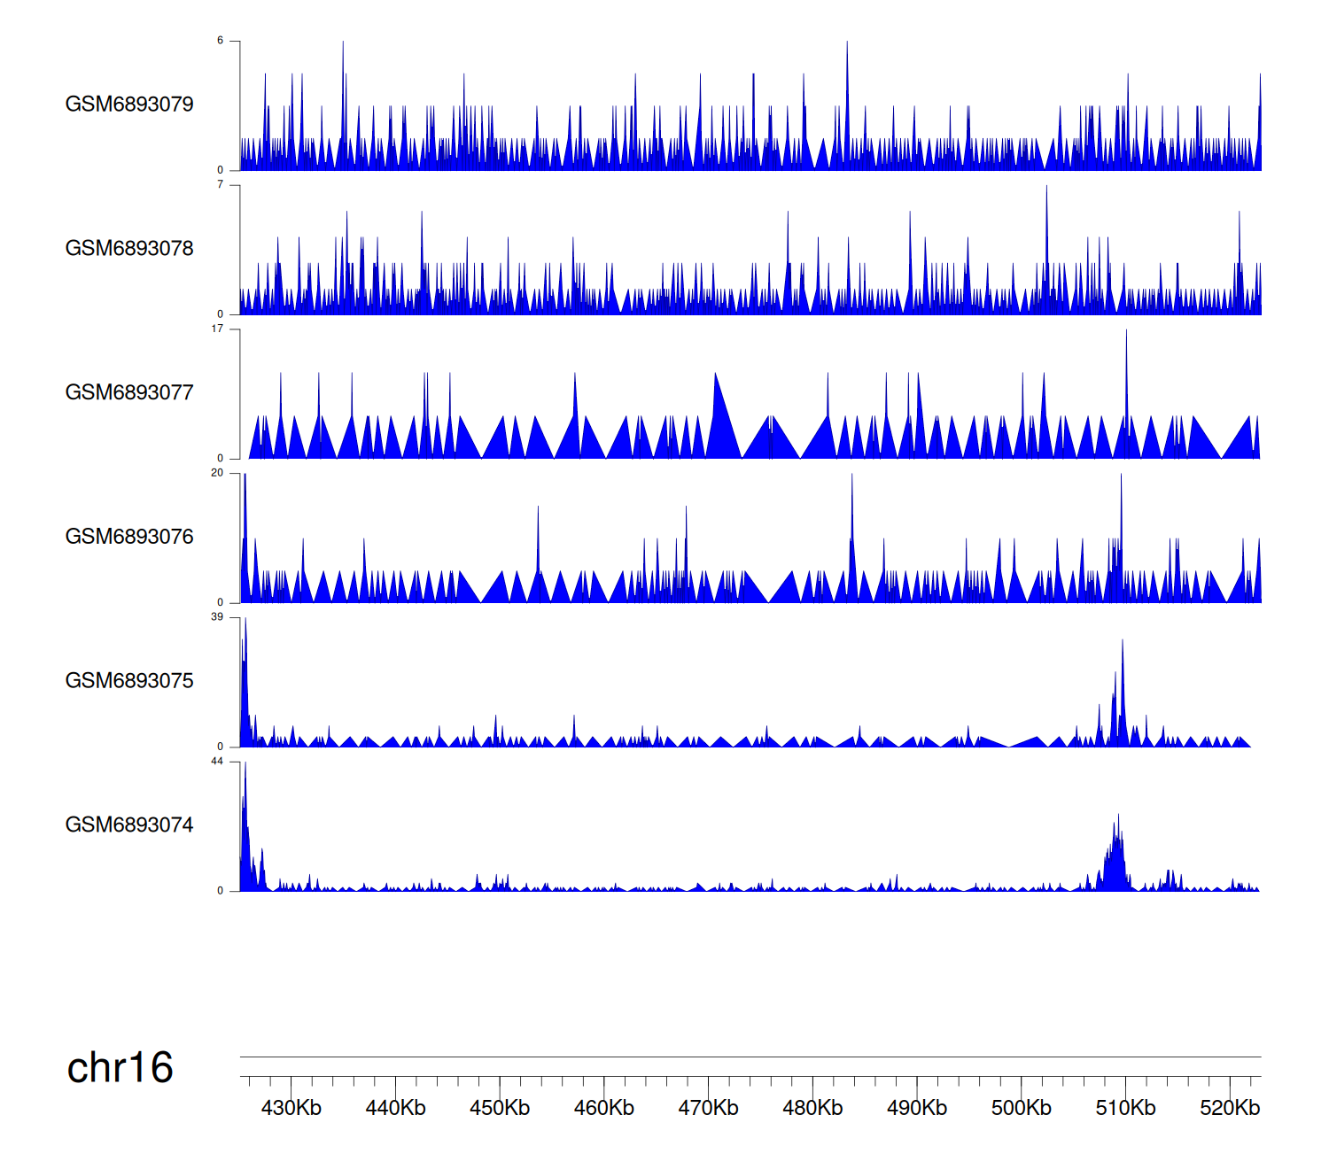Viewport: 1329px width, 1169px height.
Task: Select the GSM6893074 track name
Action: [x=129, y=825]
